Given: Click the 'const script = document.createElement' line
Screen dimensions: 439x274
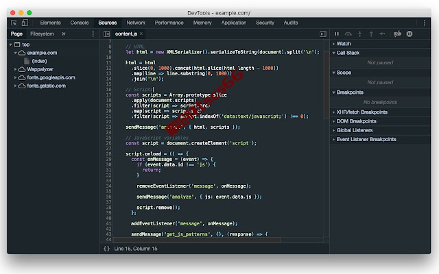Looking at the screenshot, I should pyautogui.click(x=191, y=143).
